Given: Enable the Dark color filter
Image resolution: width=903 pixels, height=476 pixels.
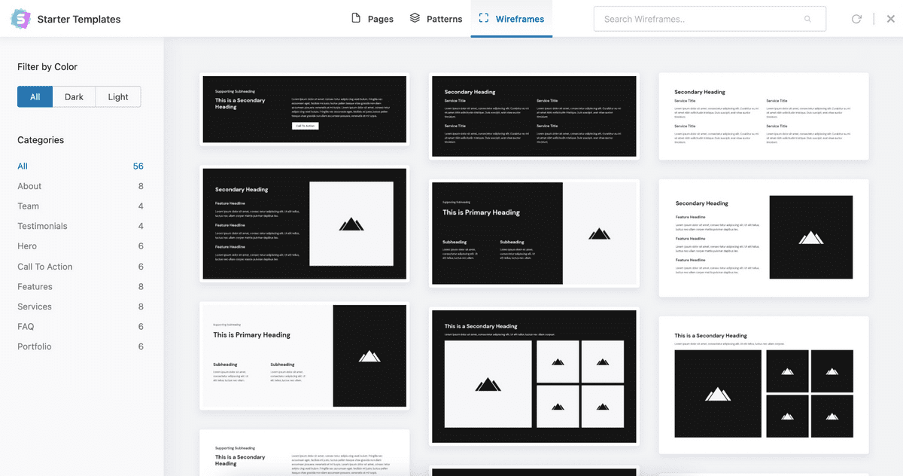Looking at the screenshot, I should [74, 96].
